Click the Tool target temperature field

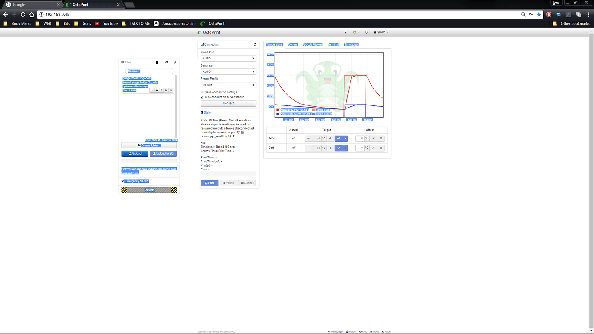tap(317, 138)
